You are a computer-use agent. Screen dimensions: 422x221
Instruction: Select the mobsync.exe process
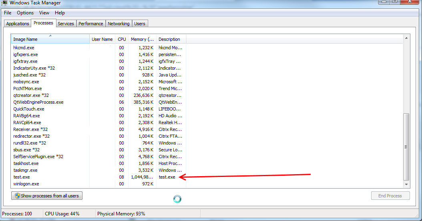coord(26,82)
